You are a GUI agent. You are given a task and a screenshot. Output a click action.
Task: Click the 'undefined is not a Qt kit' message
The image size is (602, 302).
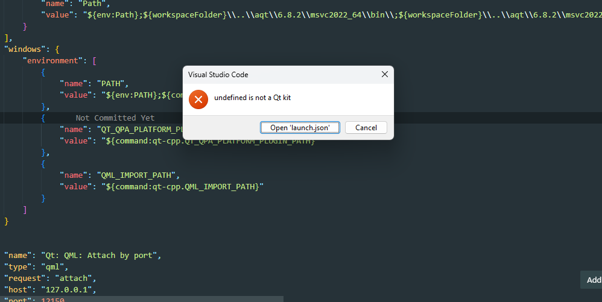[252, 98]
